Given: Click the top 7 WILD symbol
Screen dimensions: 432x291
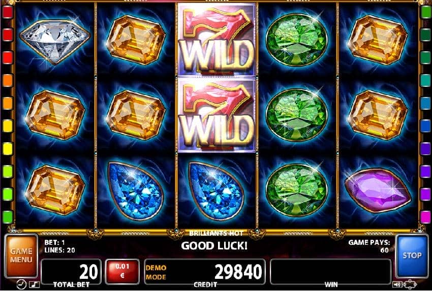Looking at the screenshot, I should [x=217, y=40].
